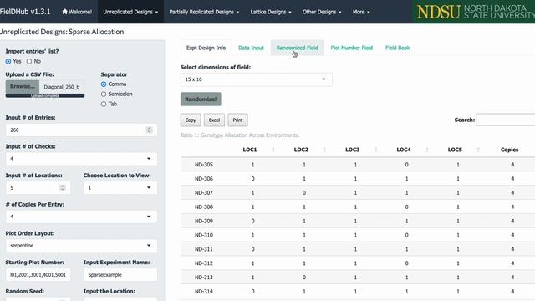The image size is (535, 301).
Task: Sort table by LOC5 column arrows
Action: coord(478,150)
